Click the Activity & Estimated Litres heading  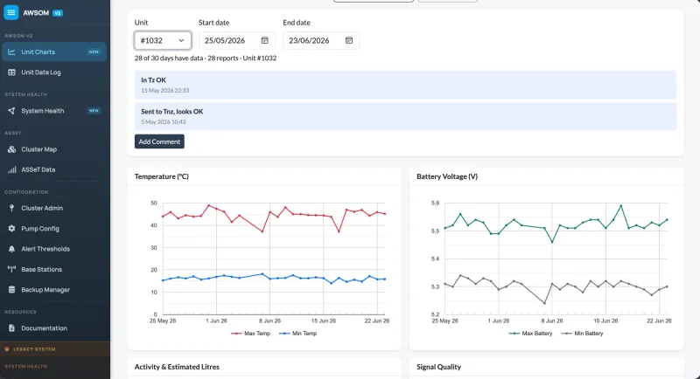tap(177, 367)
